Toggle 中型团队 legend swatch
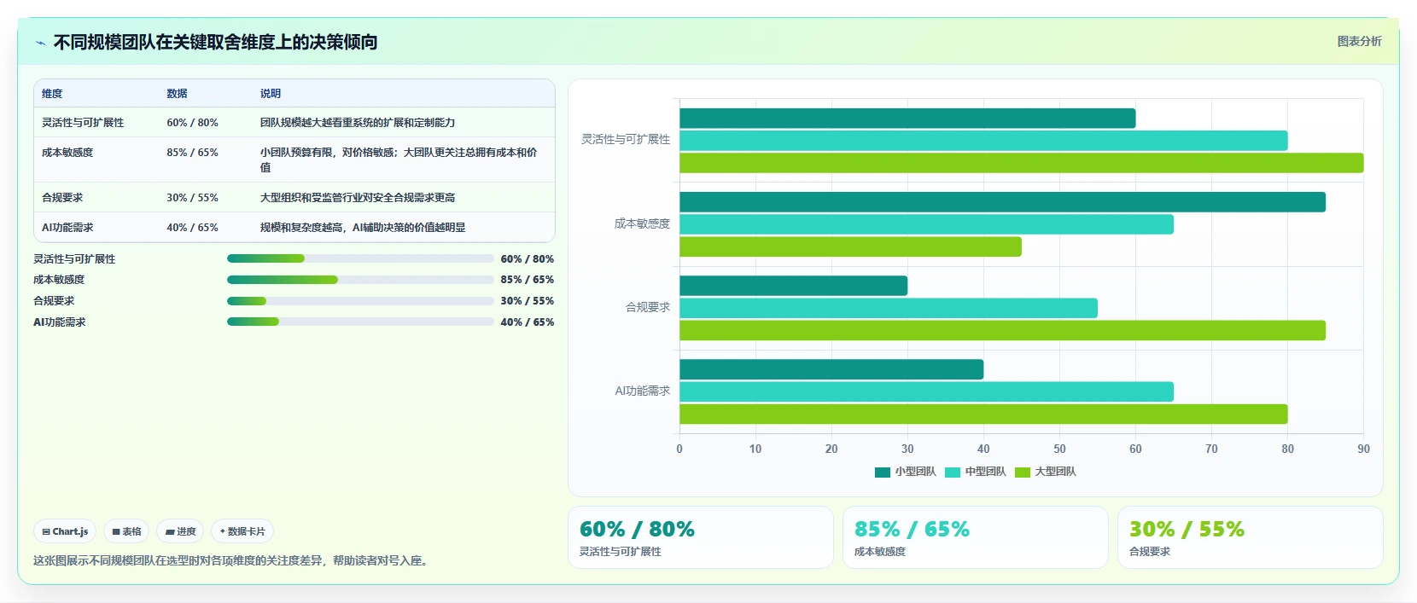 coord(953,472)
